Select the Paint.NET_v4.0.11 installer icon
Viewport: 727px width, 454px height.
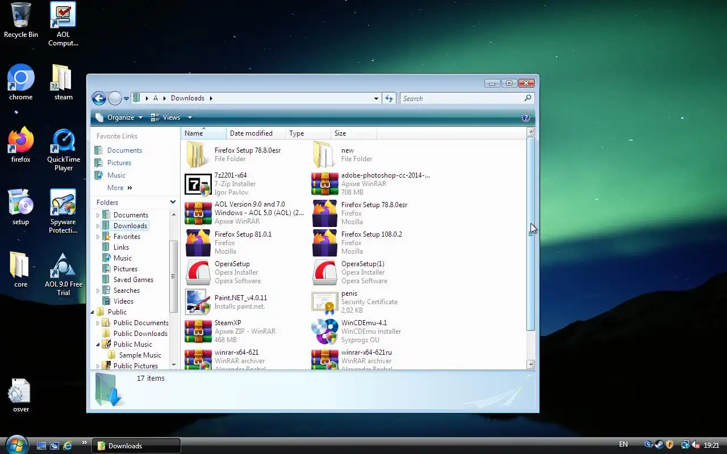tap(198, 302)
